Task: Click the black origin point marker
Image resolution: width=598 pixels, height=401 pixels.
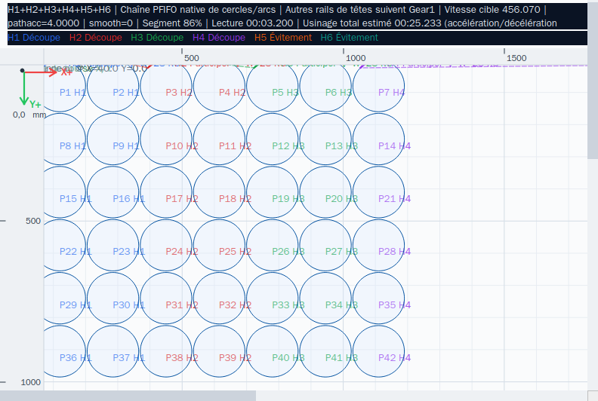Action: [x=23, y=70]
